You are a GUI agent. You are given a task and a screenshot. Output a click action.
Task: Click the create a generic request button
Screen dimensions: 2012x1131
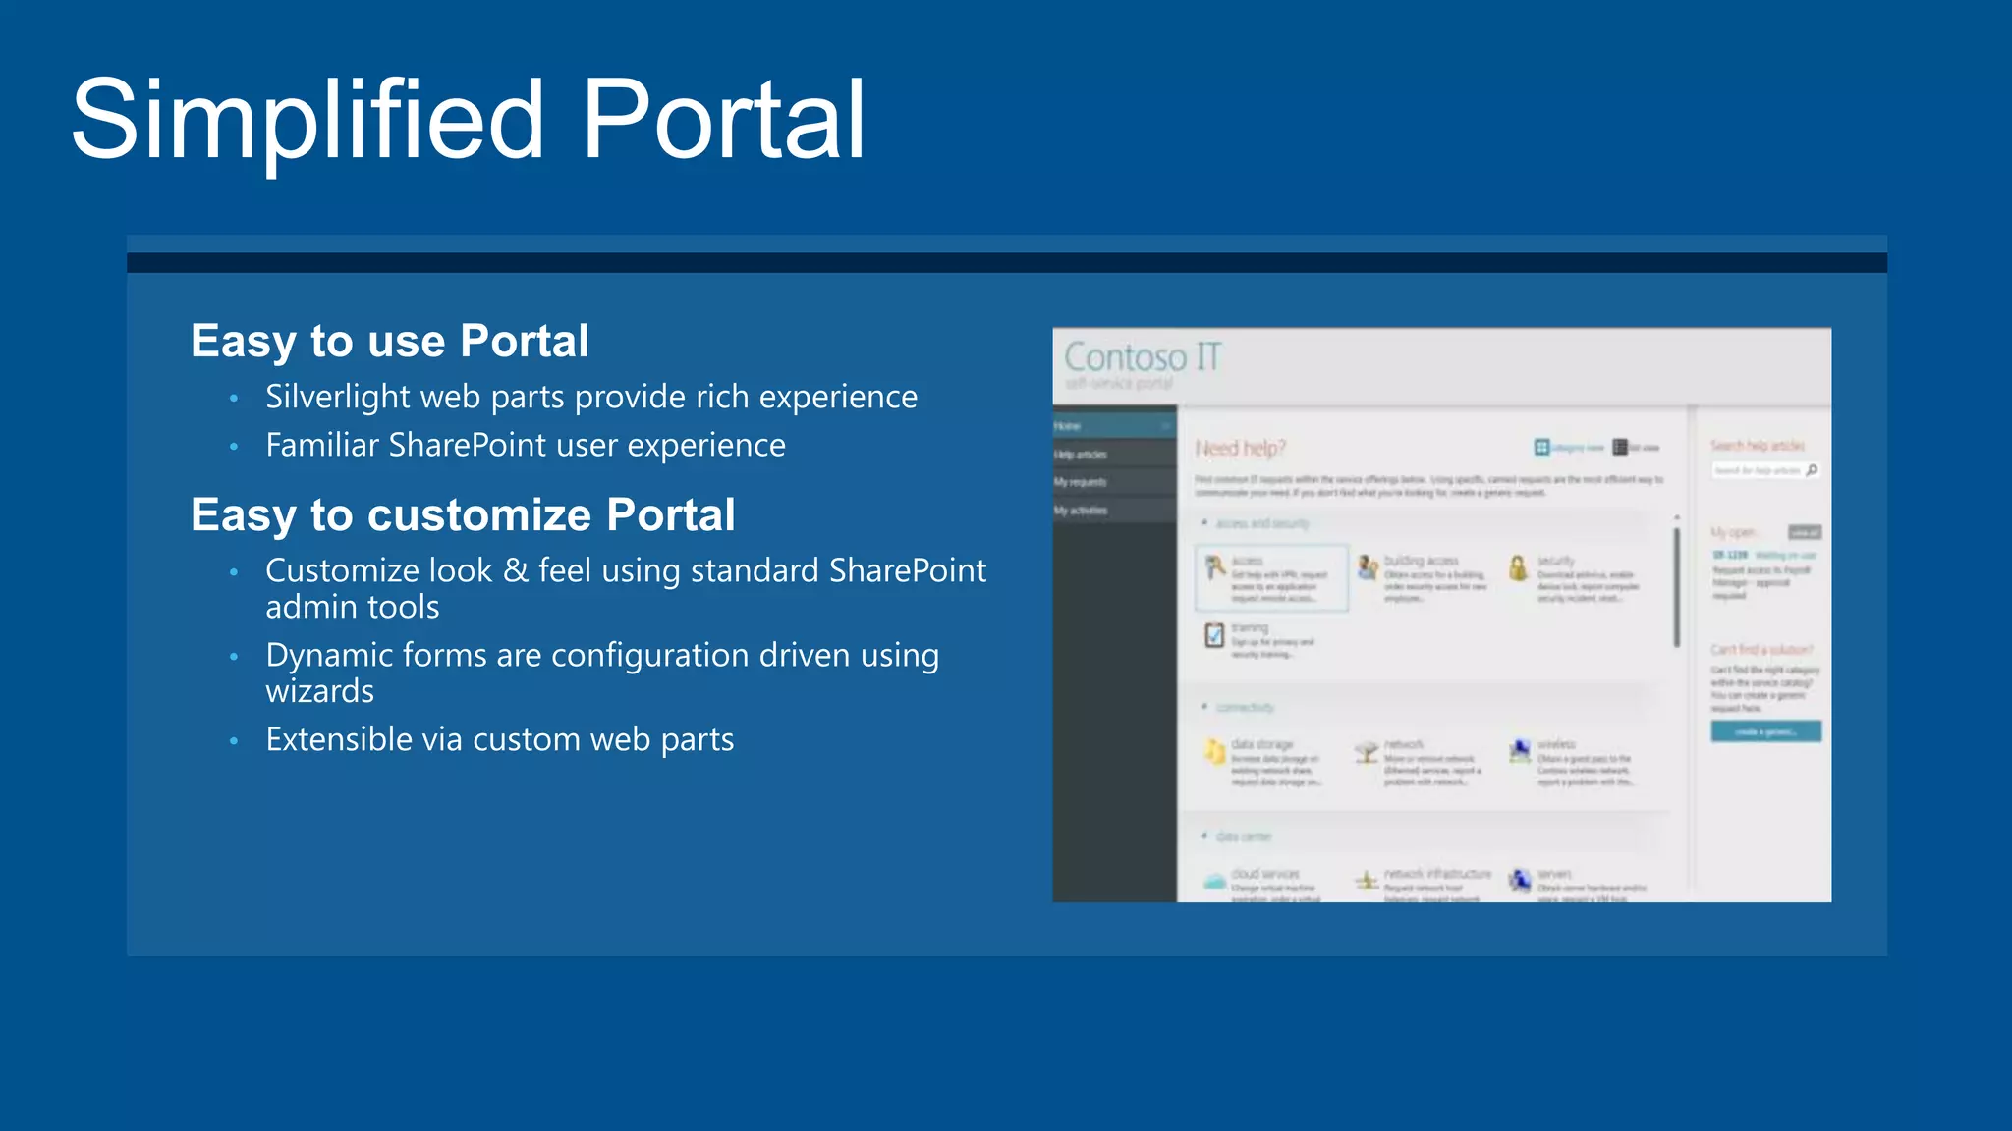click(x=1765, y=731)
